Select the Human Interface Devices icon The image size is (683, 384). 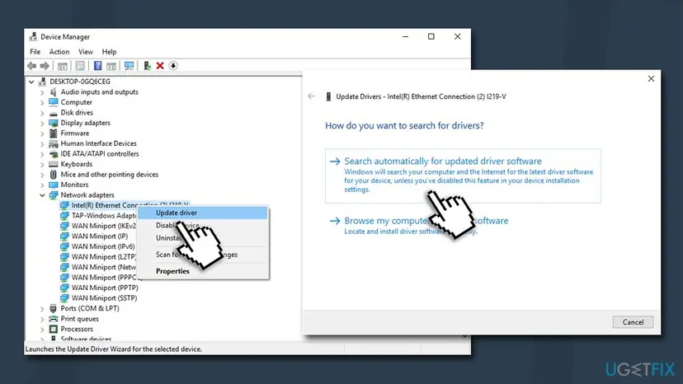coord(53,143)
